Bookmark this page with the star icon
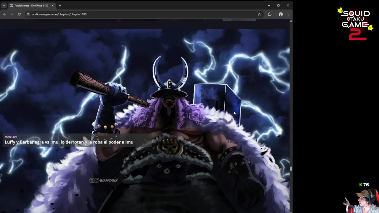The image size is (379, 213). [259, 14]
